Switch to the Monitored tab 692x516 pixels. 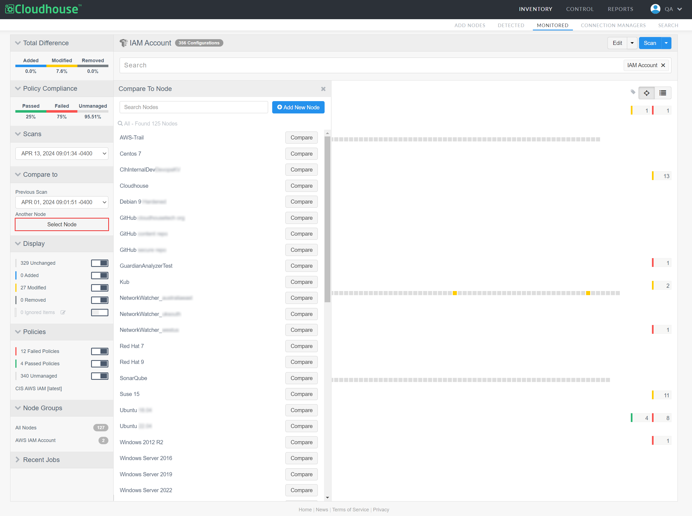coord(553,25)
